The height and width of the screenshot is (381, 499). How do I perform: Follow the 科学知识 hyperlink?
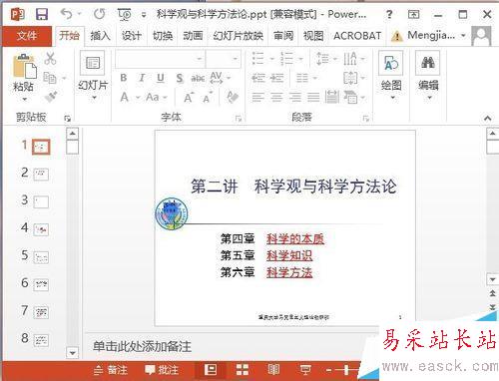[x=289, y=256]
